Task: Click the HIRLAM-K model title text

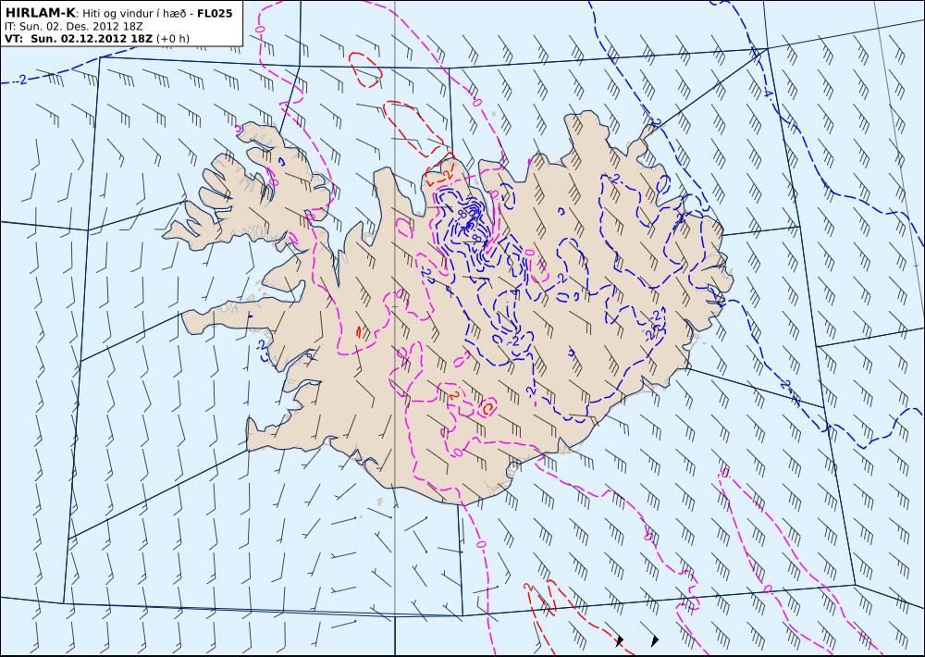Action: (41, 12)
